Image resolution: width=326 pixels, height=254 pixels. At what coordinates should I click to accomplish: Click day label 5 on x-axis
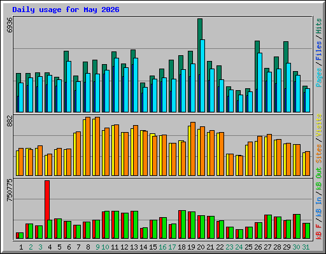point(59,247)
